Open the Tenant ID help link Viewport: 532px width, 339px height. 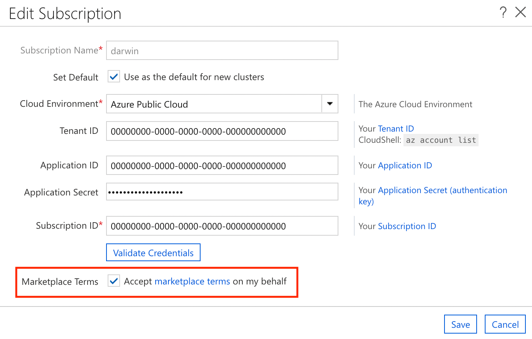(396, 128)
